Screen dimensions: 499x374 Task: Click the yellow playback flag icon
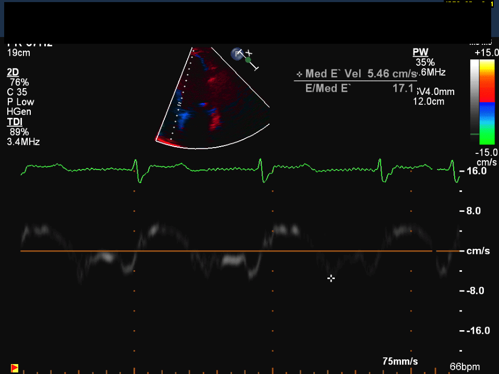15,367
